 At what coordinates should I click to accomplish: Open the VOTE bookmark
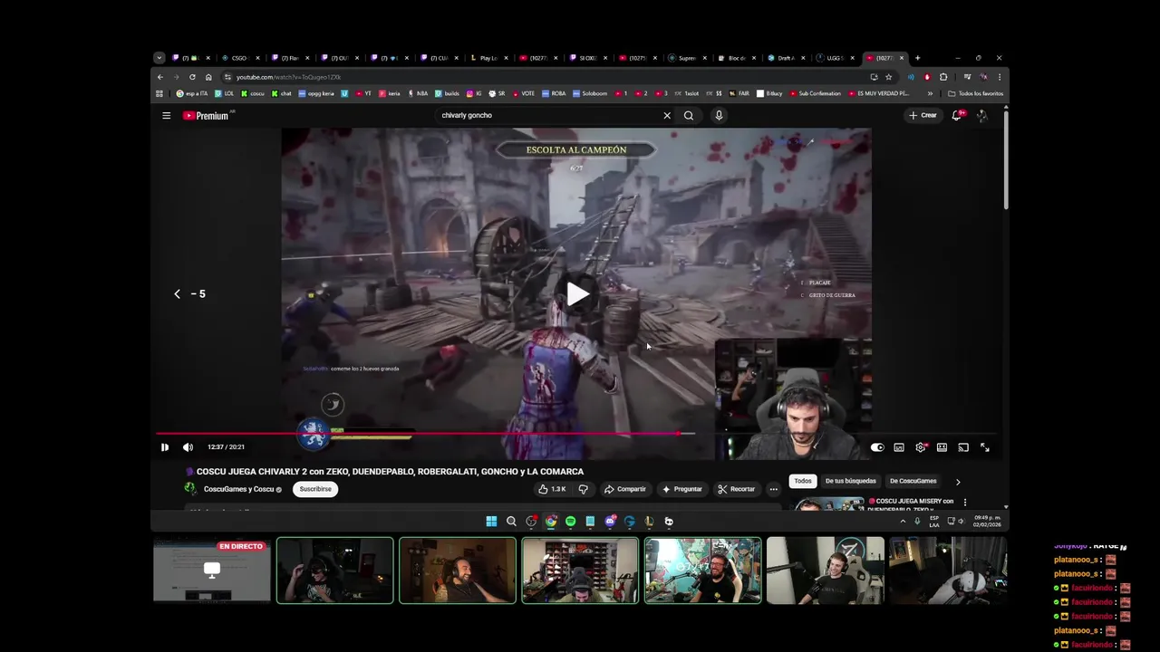(x=523, y=93)
